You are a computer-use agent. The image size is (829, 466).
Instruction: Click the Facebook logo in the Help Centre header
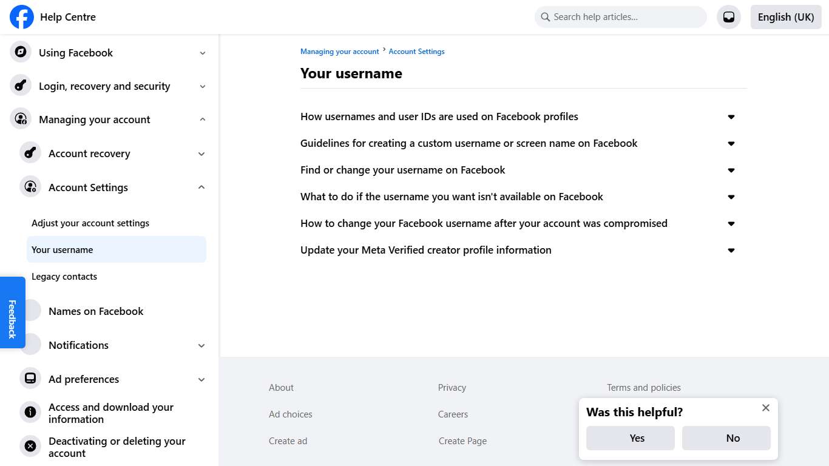point(21,17)
